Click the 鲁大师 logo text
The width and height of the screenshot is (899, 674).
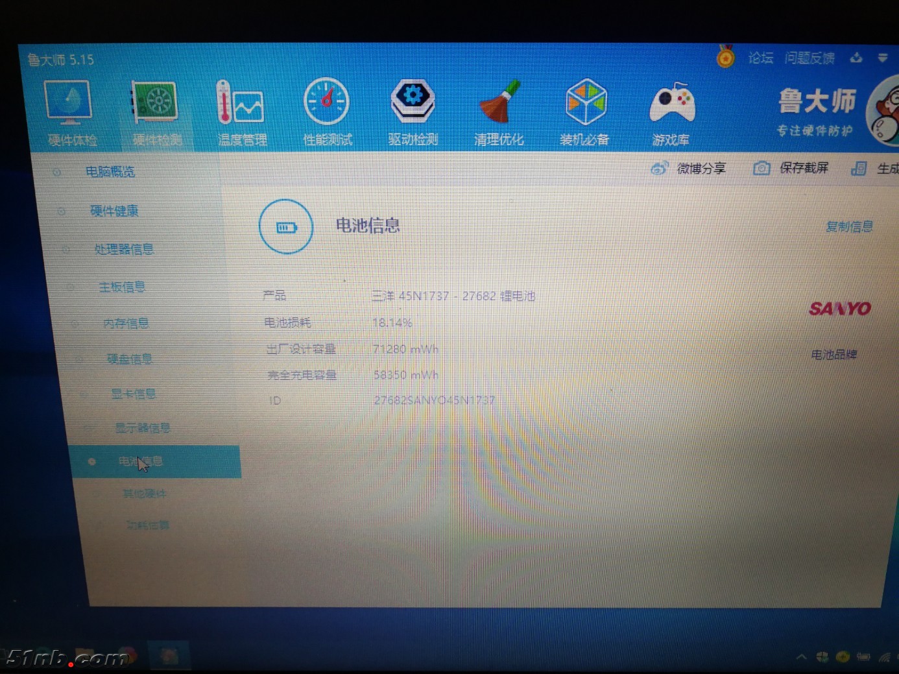point(817,101)
